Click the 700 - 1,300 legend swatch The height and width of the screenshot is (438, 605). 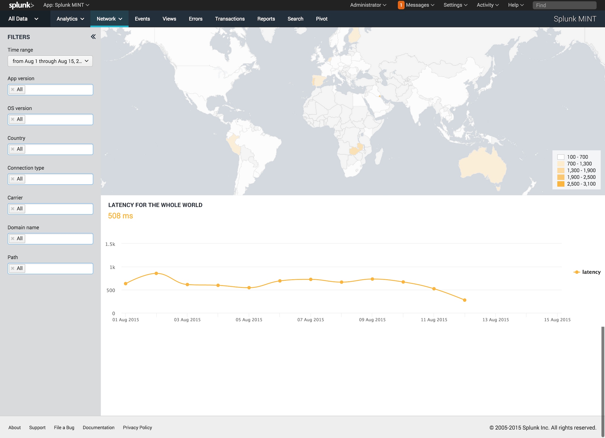coord(561,164)
